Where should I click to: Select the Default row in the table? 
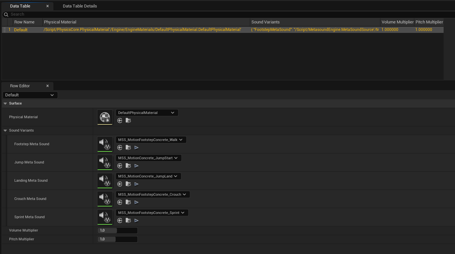(21, 30)
